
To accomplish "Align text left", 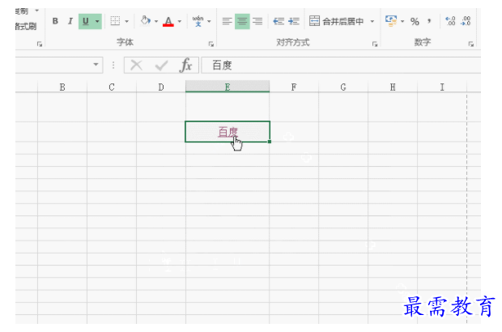I will coord(227,21).
